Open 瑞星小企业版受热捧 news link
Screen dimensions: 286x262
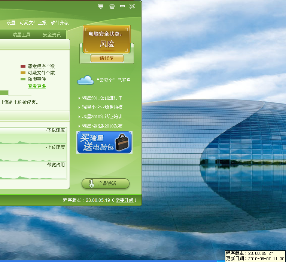(102, 107)
